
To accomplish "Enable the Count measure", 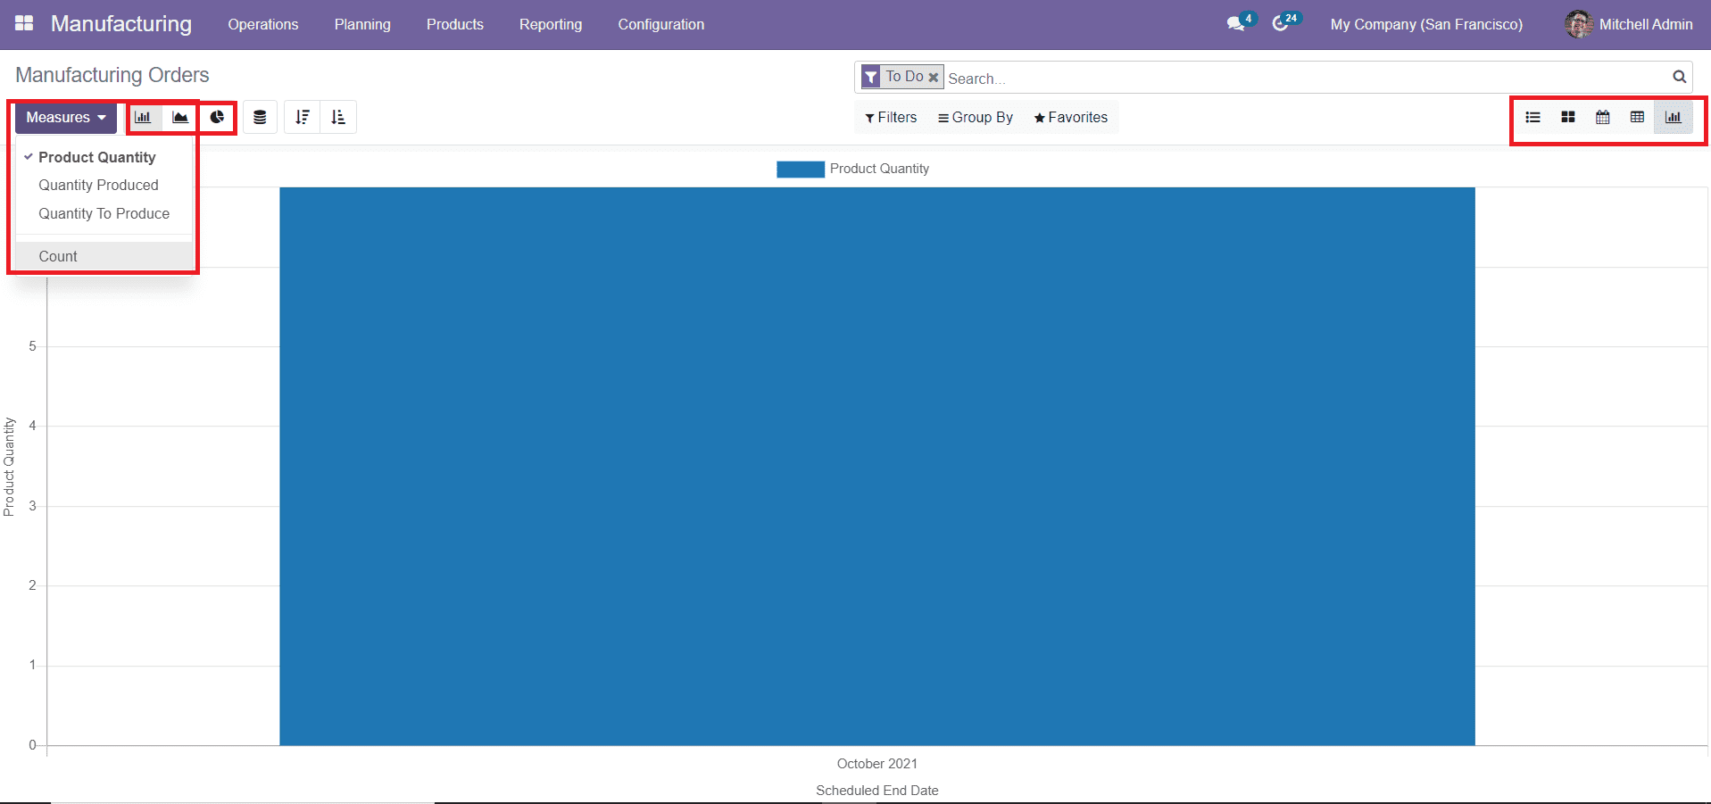I will (x=57, y=256).
